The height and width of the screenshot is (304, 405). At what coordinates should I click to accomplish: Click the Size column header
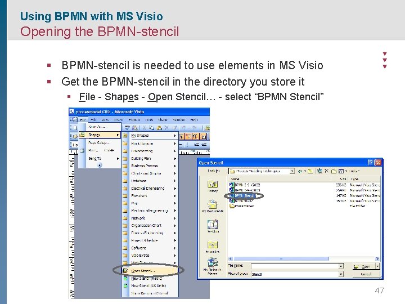pos(340,179)
